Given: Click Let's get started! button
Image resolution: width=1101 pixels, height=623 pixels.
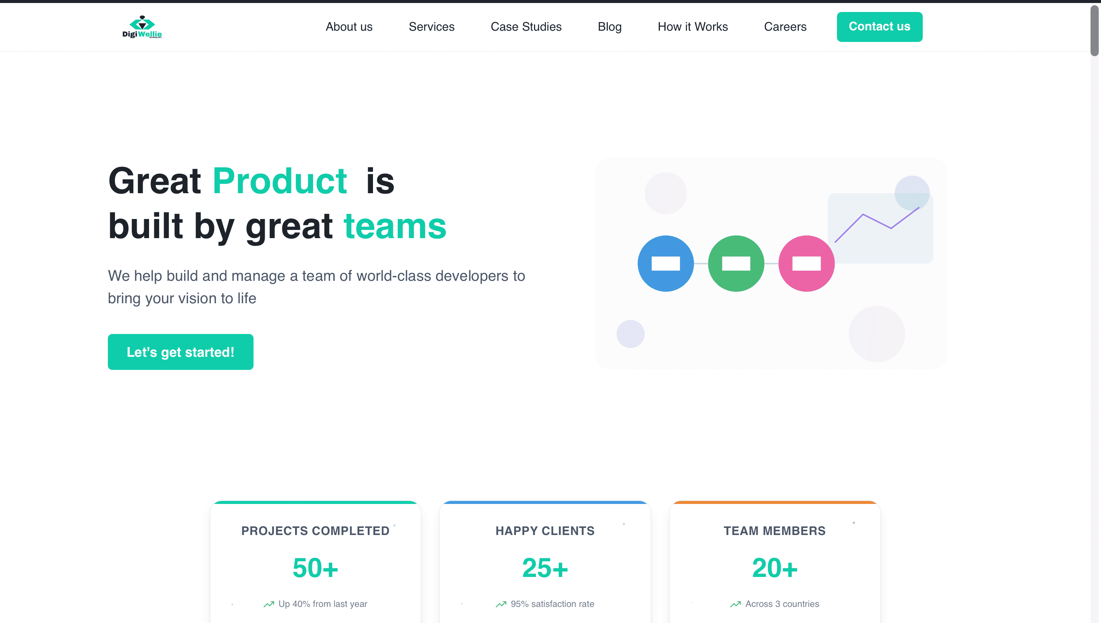Looking at the screenshot, I should pos(180,352).
